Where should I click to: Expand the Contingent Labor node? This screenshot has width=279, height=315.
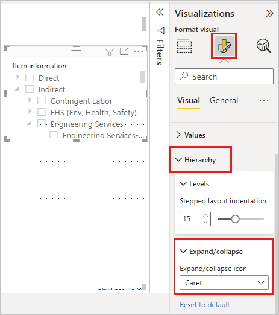(x=30, y=100)
